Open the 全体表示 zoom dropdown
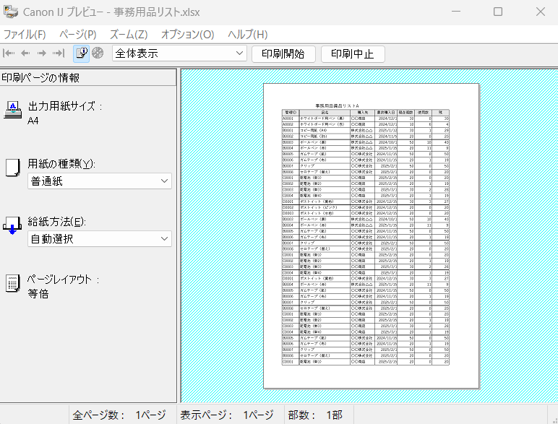 pos(179,53)
